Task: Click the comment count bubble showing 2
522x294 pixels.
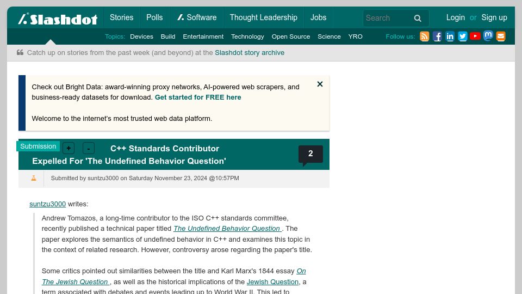Action: tap(310, 154)
